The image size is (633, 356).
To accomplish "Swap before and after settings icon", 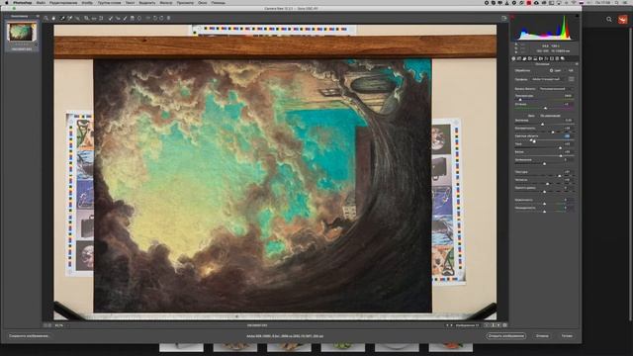I will [x=493, y=325].
